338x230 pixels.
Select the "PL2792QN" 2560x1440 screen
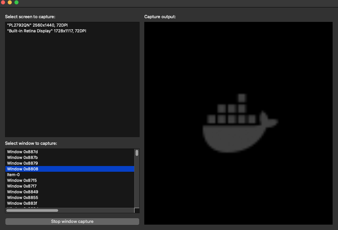tap(72, 25)
